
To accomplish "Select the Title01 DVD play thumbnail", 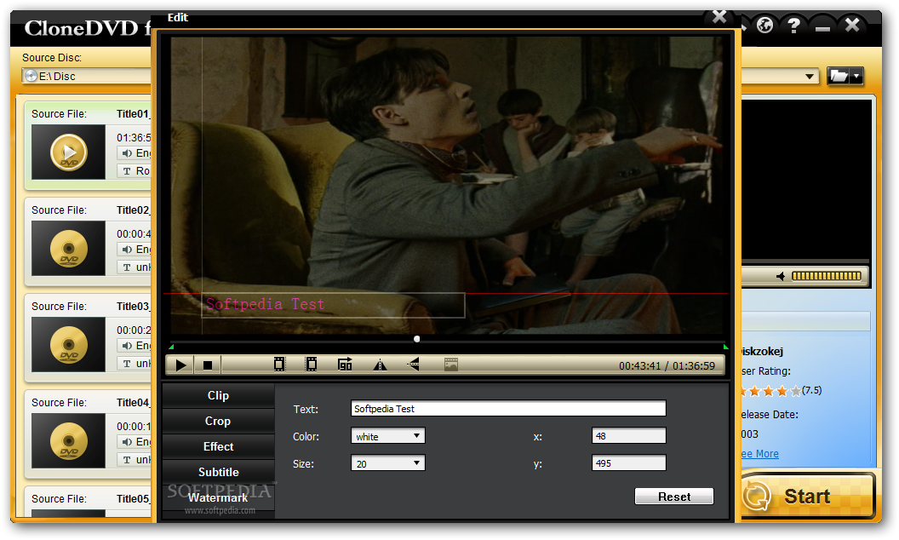I will click(68, 152).
